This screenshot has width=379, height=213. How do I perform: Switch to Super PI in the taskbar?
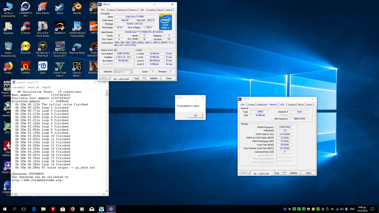(101, 209)
